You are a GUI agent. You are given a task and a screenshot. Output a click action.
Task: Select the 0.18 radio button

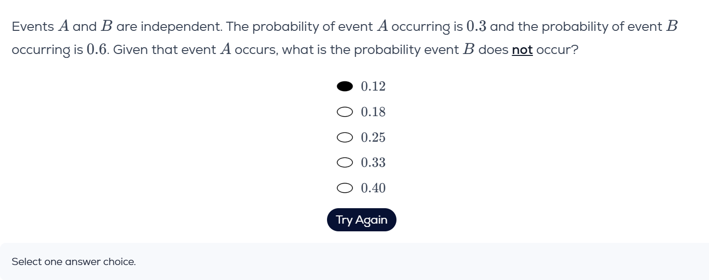click(x=344, y=112)
